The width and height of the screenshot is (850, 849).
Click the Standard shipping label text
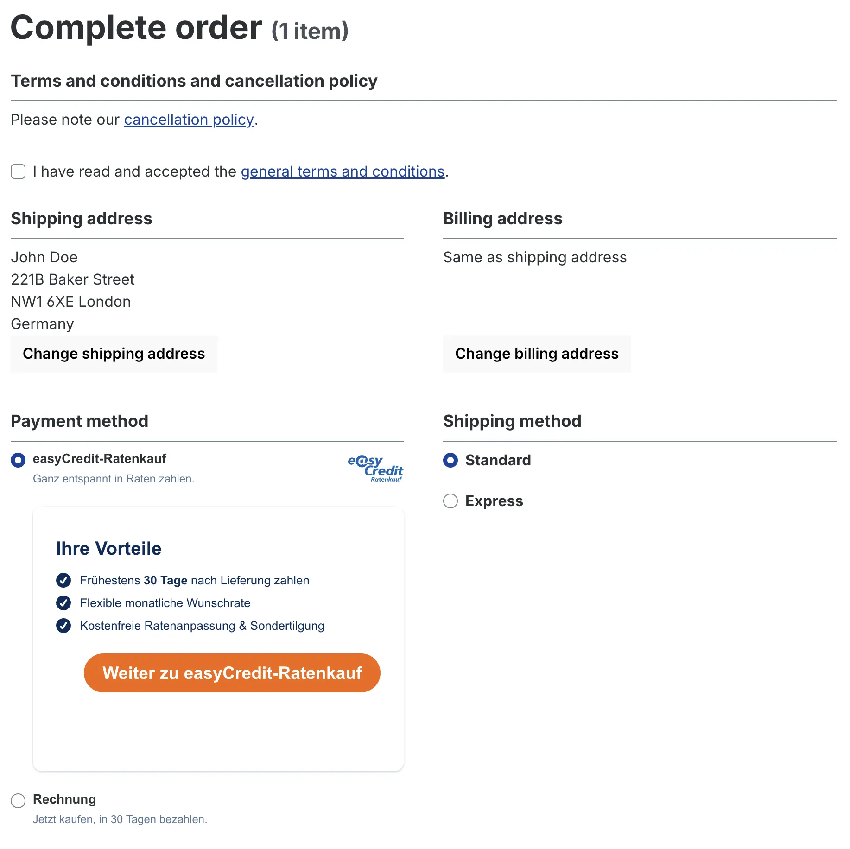click(x=498, y=460)
